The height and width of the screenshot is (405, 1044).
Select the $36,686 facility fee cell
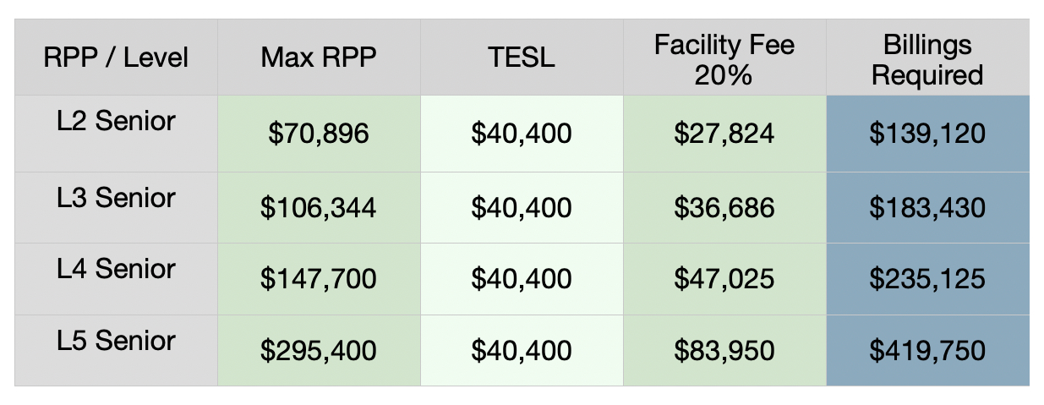coord(724,208)
